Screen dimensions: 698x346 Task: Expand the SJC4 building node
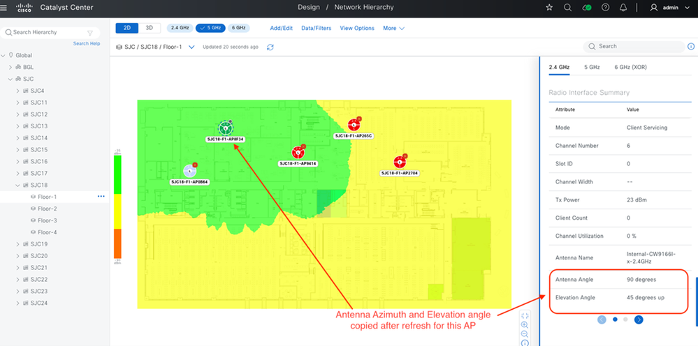(x=17, y=91)
